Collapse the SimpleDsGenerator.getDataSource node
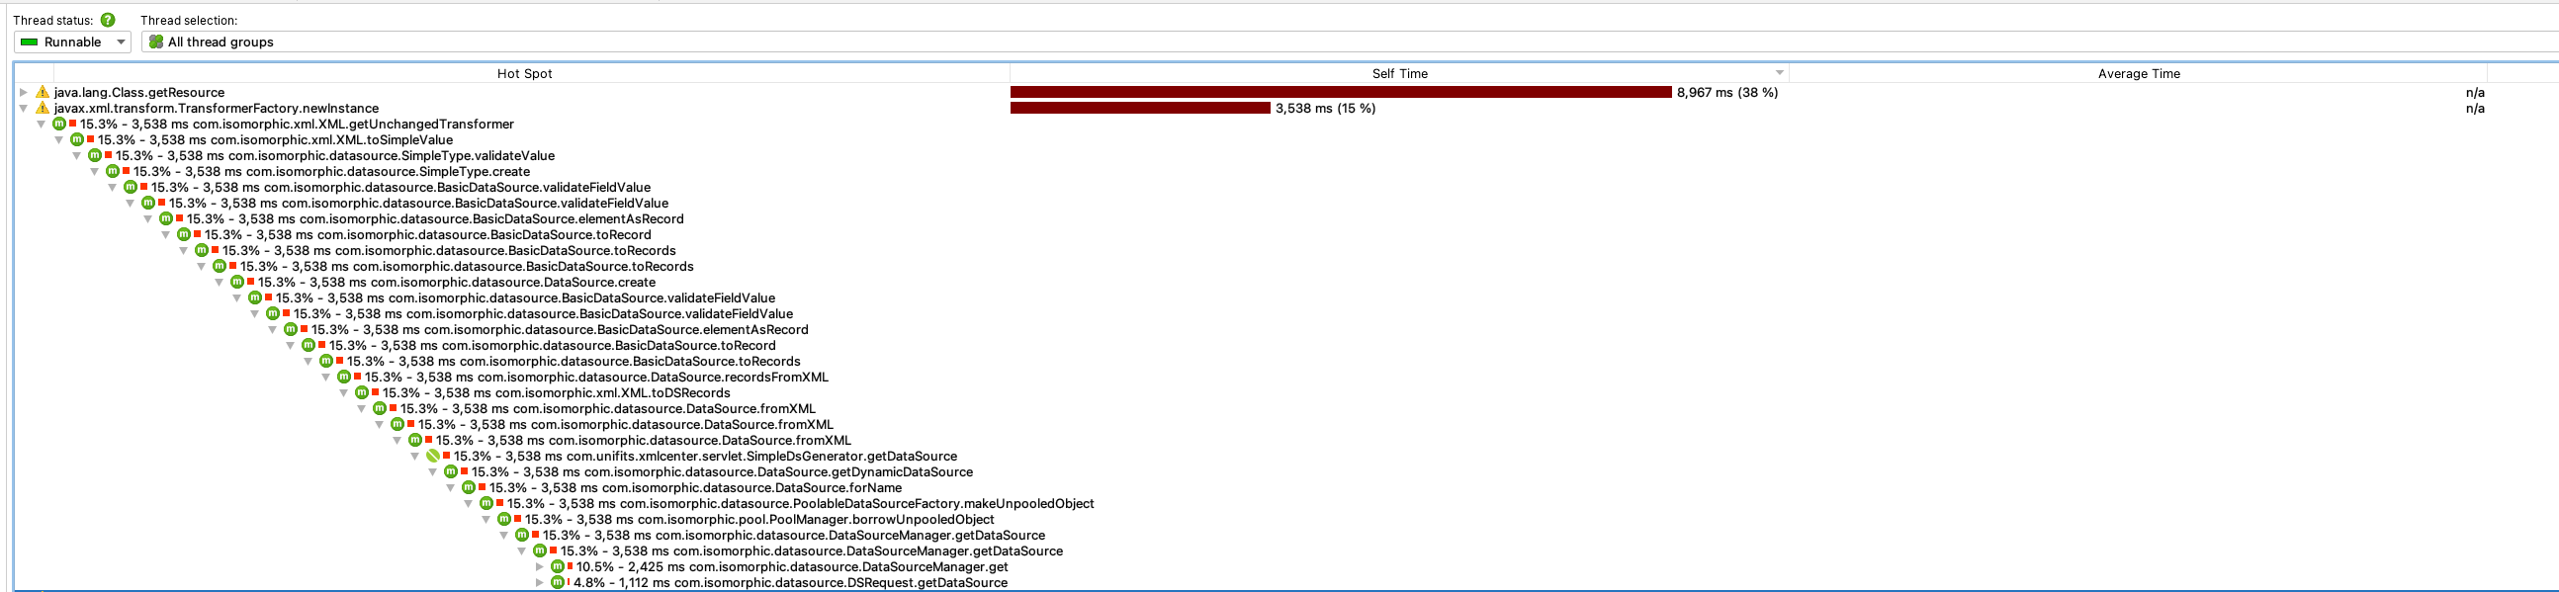The width and height of the screenshot is (2559, 592). [416, 456]
